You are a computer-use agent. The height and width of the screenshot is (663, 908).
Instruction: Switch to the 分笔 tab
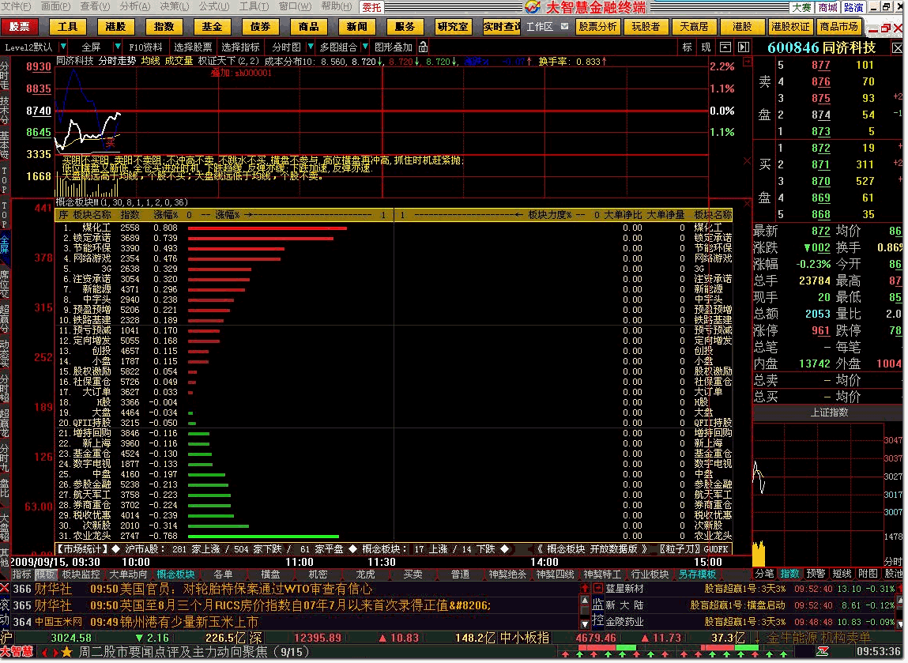[x=764, y=574]
